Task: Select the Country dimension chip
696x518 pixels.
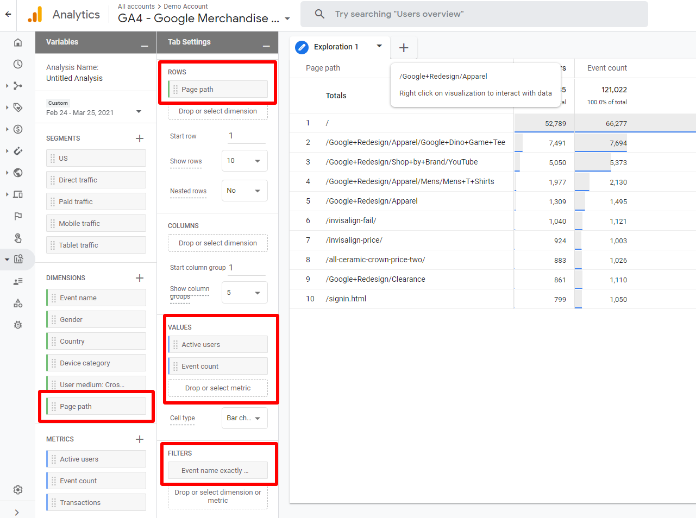Action: tap(96, 341)
